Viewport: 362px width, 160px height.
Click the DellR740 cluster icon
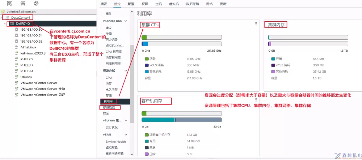(12, 23)
